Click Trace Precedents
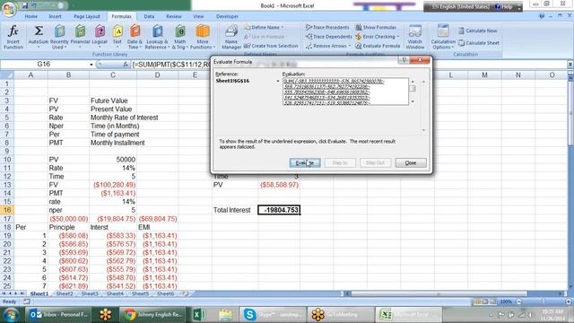This screenshot has width=574, height=323. tap(327, 28)
